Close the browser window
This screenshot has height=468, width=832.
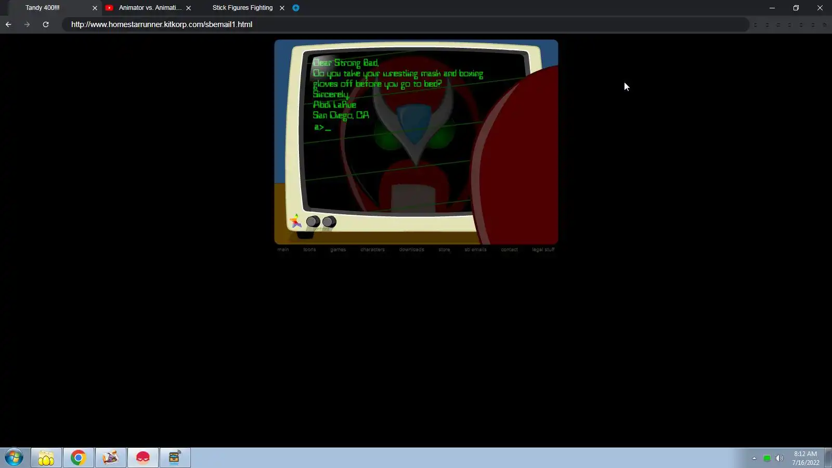[820, 8]
